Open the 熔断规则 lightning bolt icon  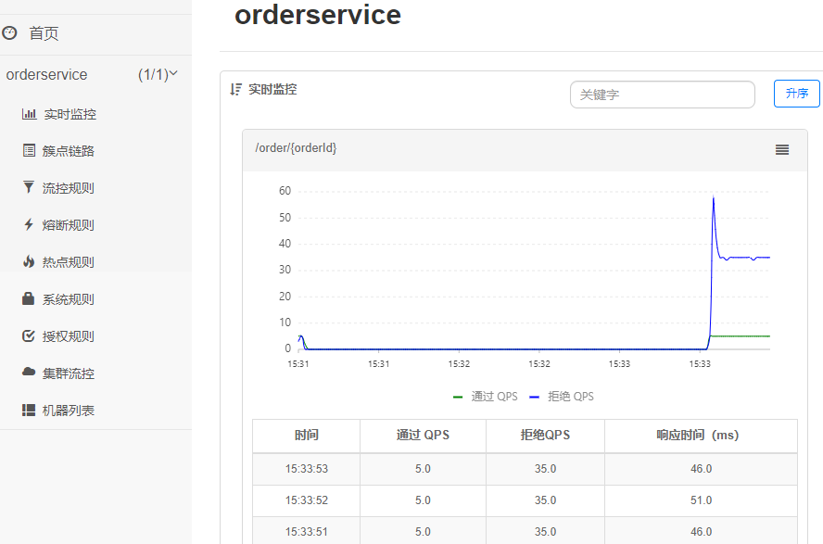tap(29, 224)
